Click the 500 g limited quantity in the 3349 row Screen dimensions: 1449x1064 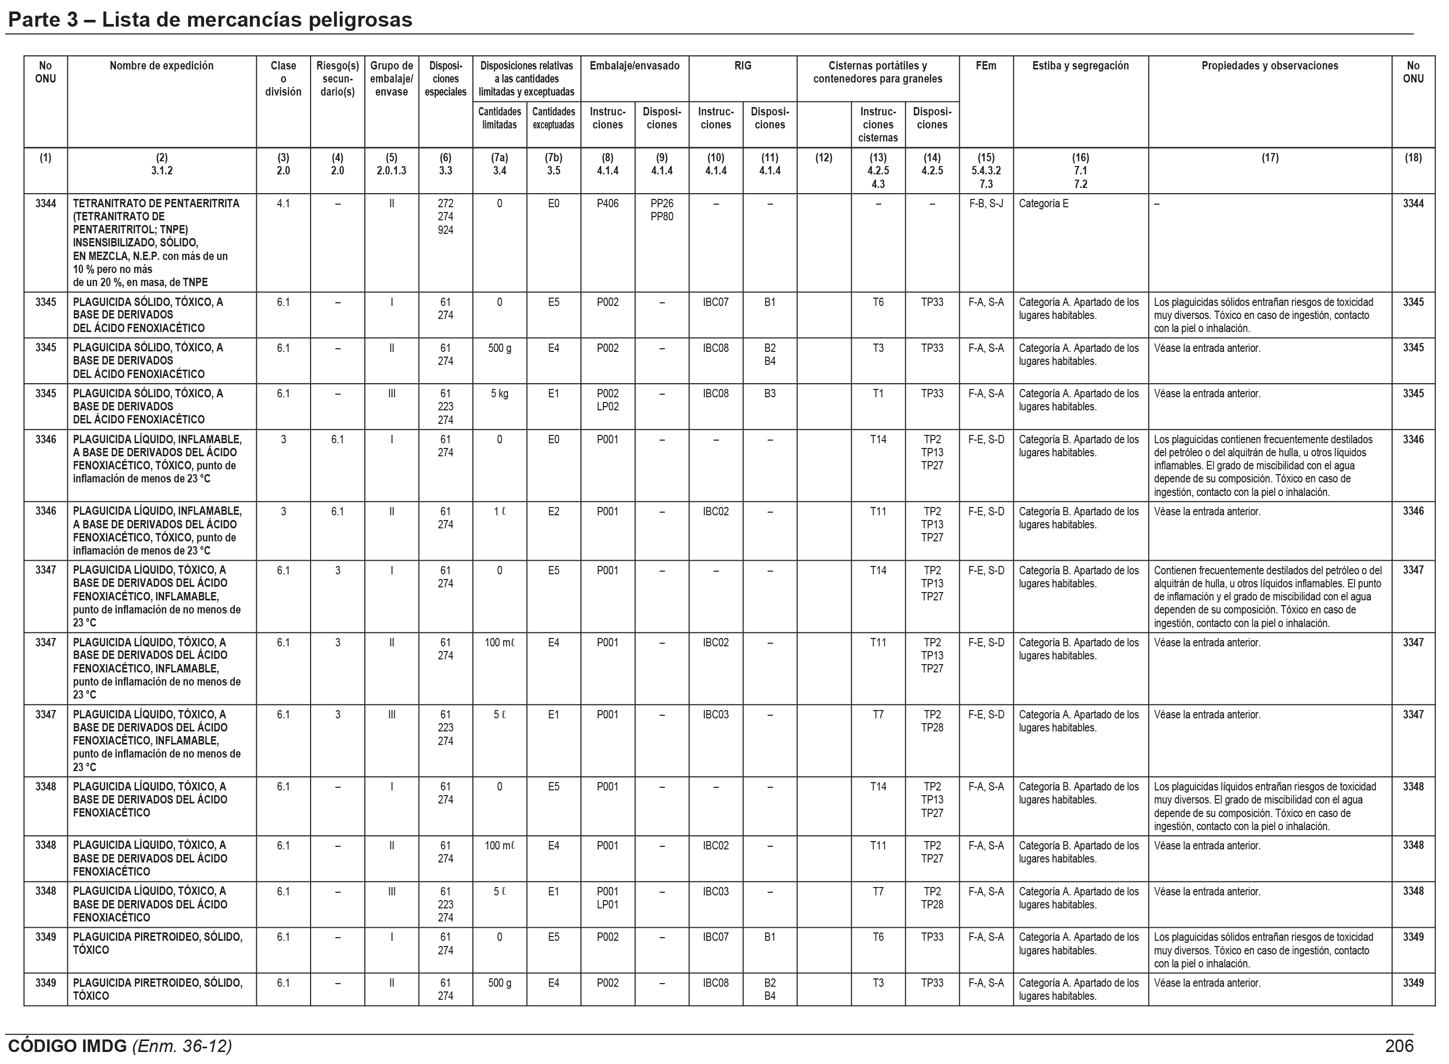click(499, 983)
